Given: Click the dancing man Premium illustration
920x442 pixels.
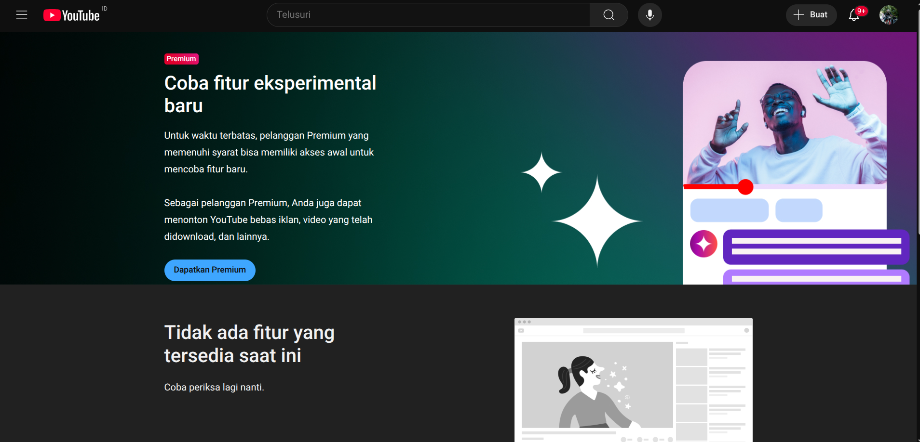Looking at the screenshot, I should [x=796, y=173].
